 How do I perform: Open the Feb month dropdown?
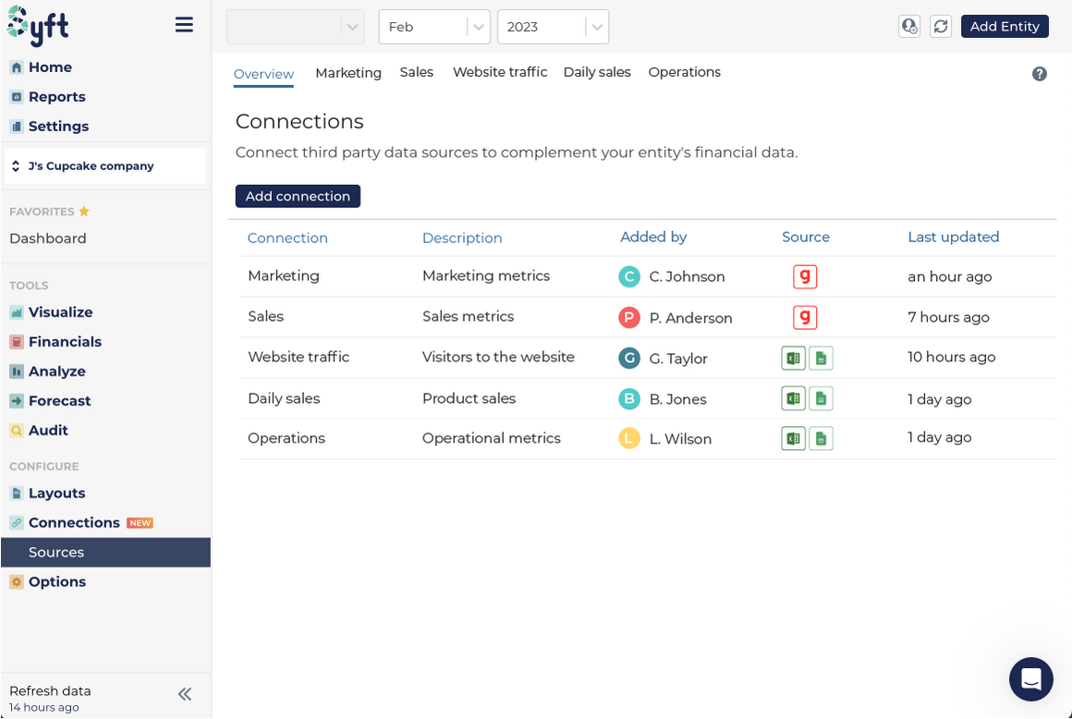pyautogui.click(x=435, y=28)
